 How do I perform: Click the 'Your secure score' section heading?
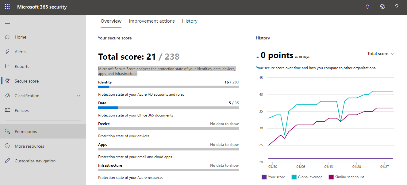point(115,38)
